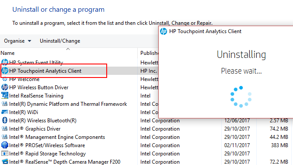Select HP Wireless Button Driver entry
The image size is (293, 165).
tap(38, 88)
